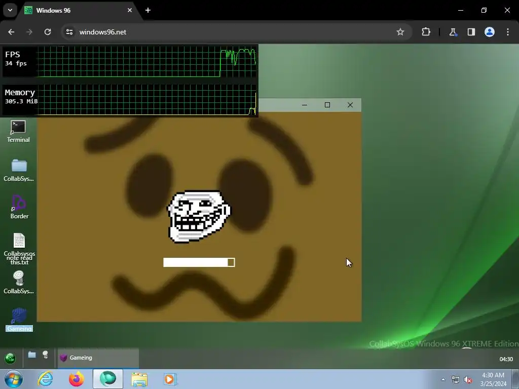Show hidden system tray icons arrow
Image resolution: width=519 pixels, height=389 pixels.
443,379
